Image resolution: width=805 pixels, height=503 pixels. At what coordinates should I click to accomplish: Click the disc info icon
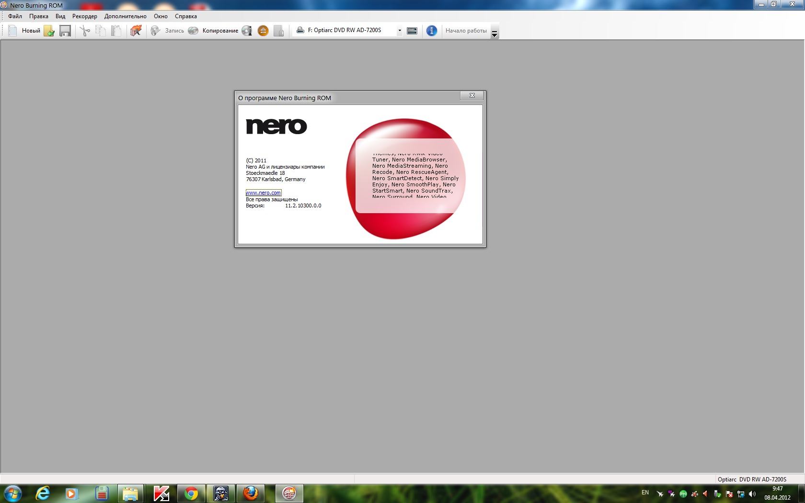[247, 31]
